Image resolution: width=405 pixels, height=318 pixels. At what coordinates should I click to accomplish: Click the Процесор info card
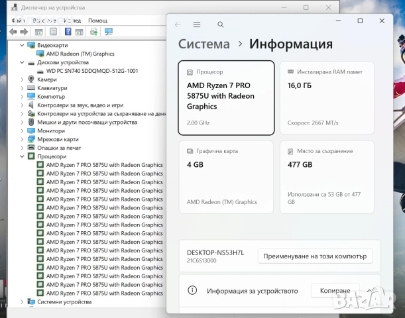tap(226, 98)
